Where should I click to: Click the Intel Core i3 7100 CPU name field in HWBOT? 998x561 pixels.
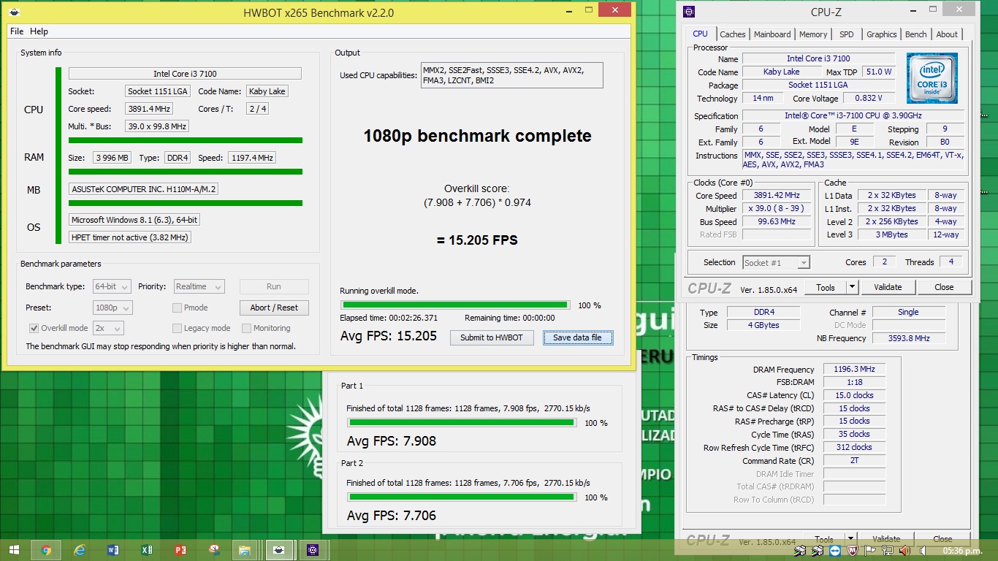185,74
